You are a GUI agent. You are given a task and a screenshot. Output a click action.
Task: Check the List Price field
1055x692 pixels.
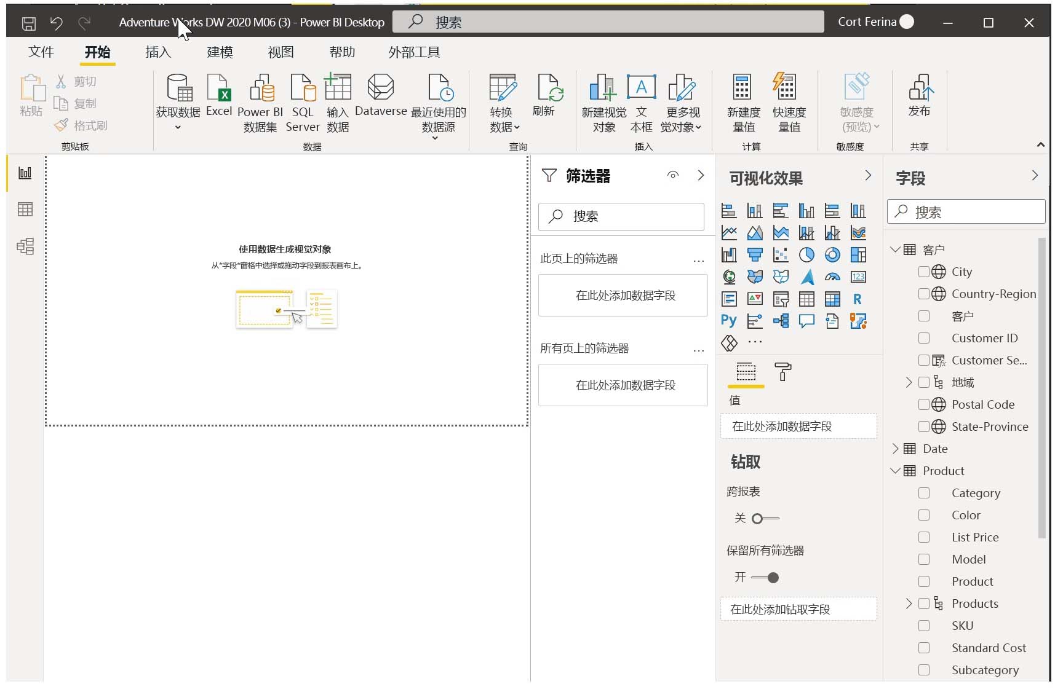coord(923,537)
